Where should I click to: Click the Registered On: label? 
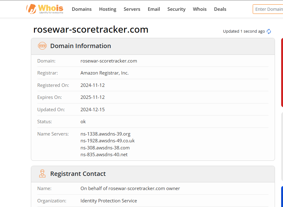tap(53, 85)
